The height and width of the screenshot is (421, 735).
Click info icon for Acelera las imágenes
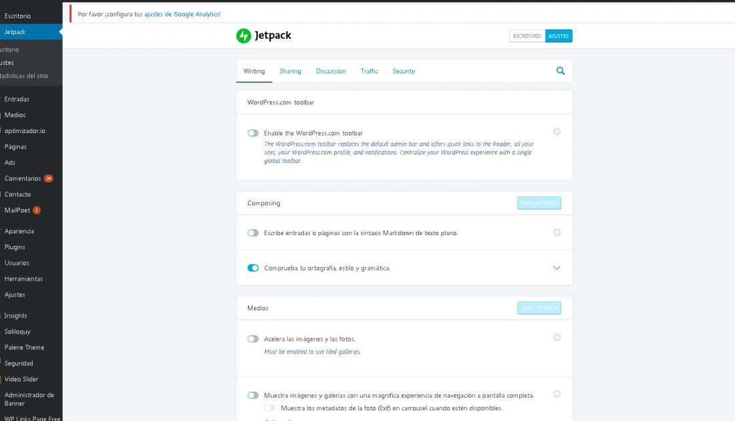(x=557, y=337)
